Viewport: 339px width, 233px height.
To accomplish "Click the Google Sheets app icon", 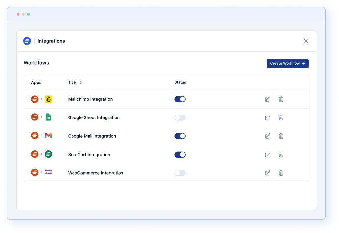I will (x=48, y=117).
